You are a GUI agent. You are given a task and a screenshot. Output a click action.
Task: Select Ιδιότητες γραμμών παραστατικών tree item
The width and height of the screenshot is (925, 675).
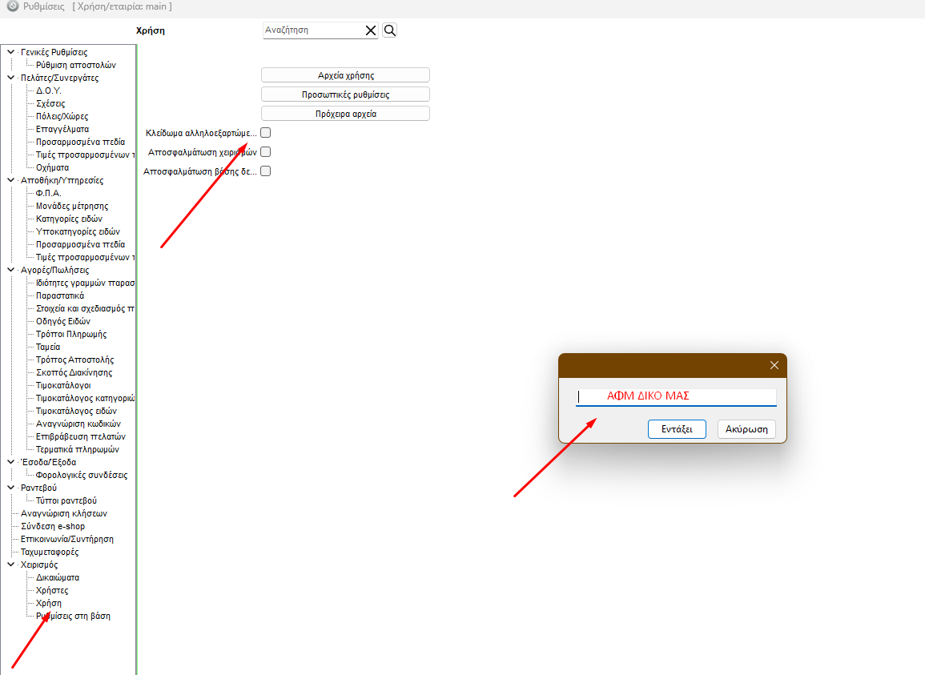85,283
